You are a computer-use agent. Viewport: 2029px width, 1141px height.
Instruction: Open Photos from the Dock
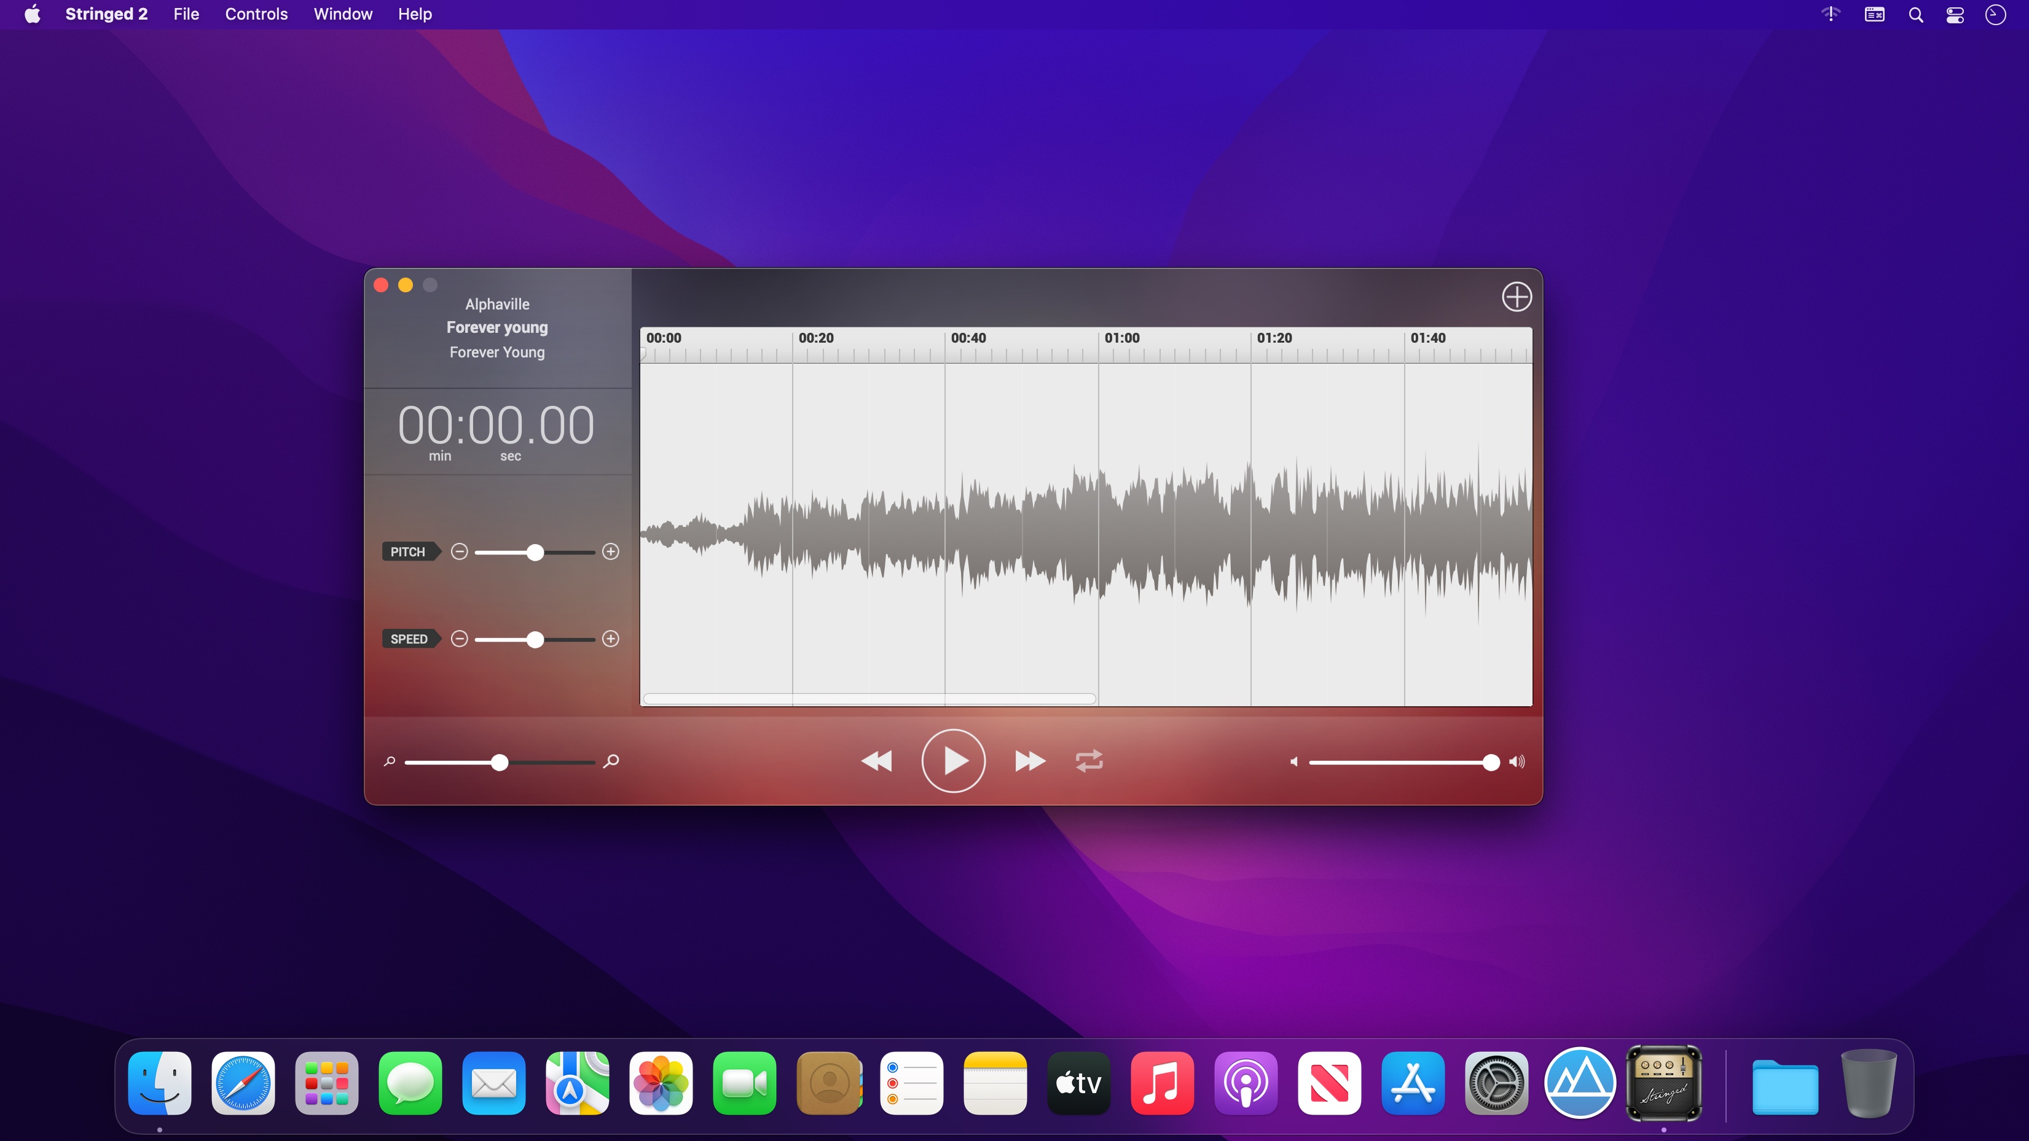coord(661,1083)
